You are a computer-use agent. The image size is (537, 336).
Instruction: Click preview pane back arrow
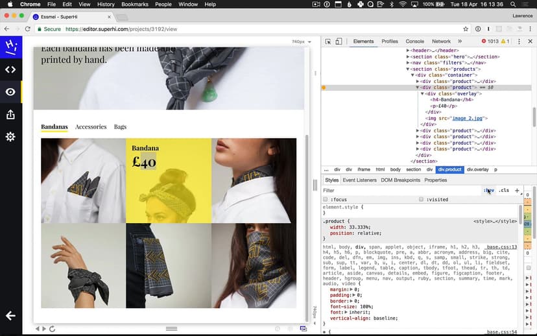38,329
